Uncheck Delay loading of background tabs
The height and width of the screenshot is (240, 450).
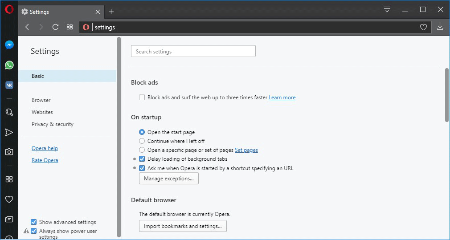pyautogui.click(x=142, y=159)
